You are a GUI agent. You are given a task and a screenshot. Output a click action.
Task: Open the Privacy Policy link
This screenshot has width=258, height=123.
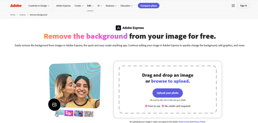pyautogui.click(x=200, y=122)
